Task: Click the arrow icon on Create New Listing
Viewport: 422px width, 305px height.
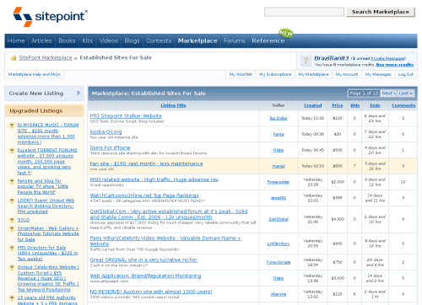Action: point(78,93)
